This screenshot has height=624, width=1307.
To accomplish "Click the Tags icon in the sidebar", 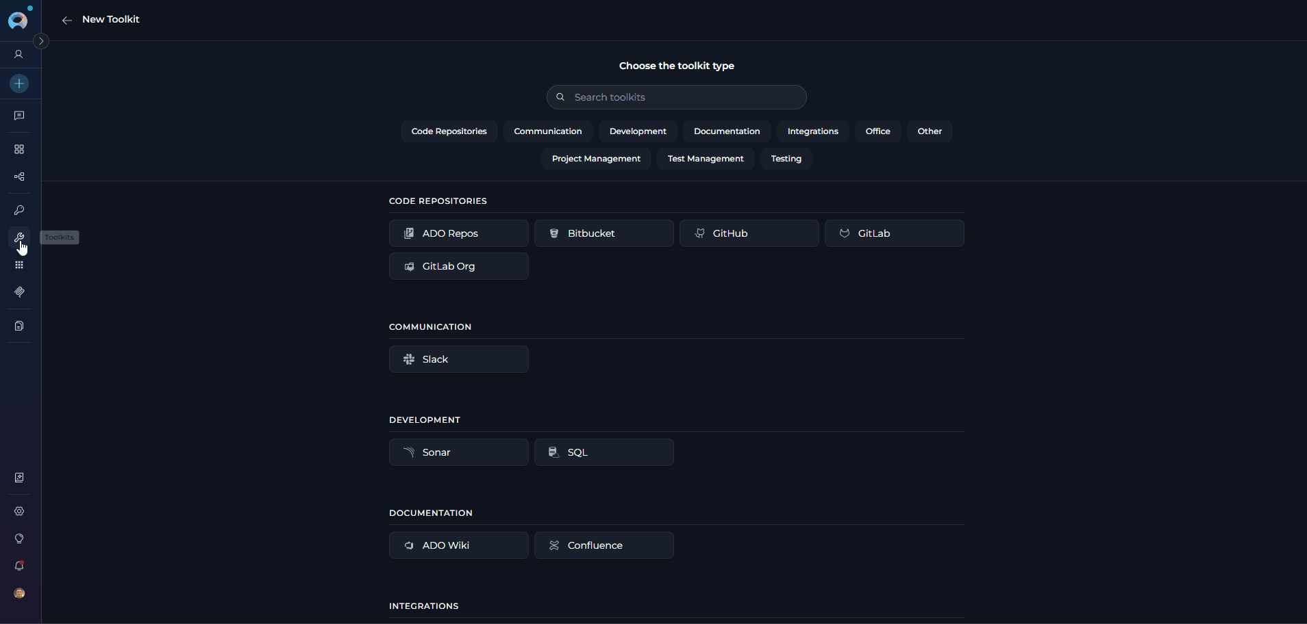I will click(x=18, y=292).
